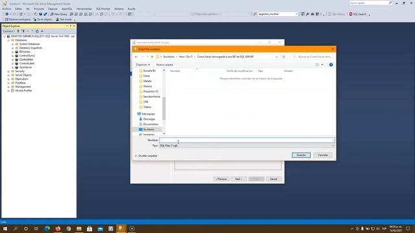Click Cancel in the Generate Scripts wizard
Screen dimensions: 415x233
click(x=274, y=179)
